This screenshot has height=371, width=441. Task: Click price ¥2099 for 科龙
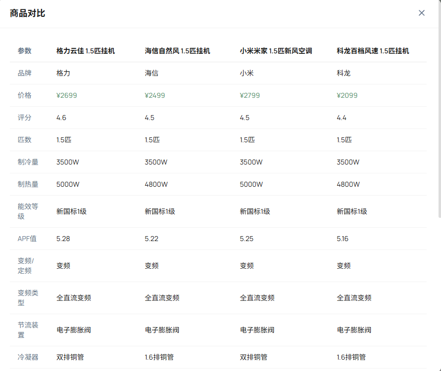347,95
